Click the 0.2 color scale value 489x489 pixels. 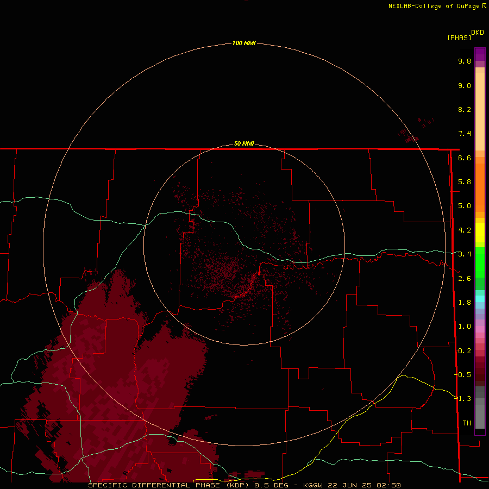point(465,351)
